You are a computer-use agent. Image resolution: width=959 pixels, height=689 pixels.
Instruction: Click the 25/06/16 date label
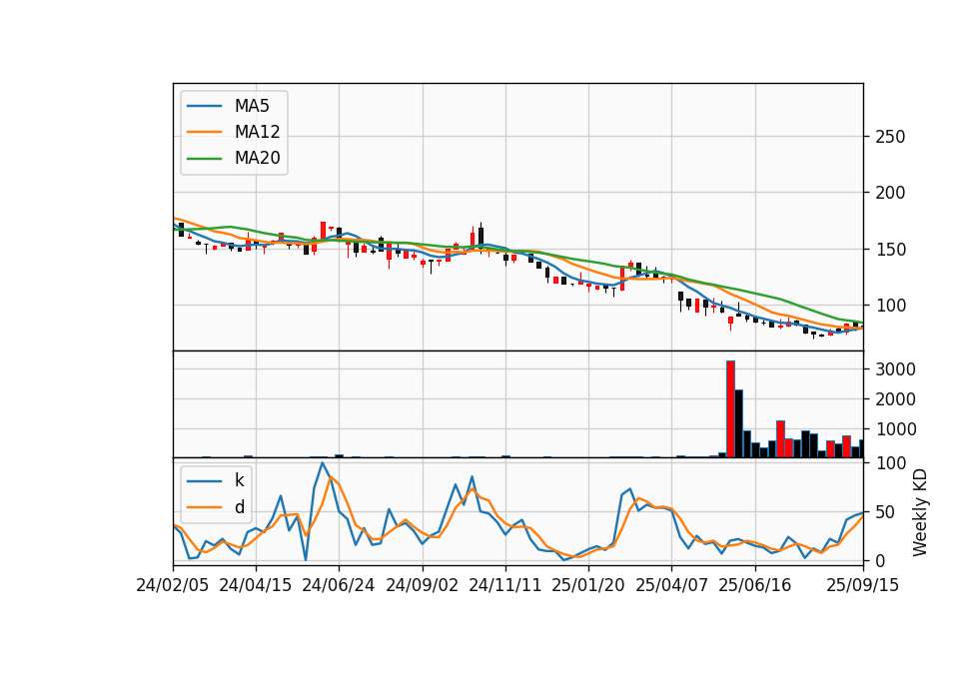coord(755,585)
